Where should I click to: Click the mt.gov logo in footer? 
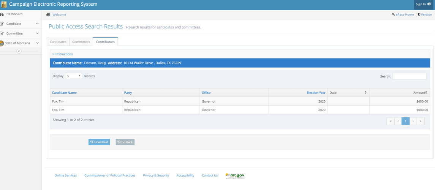pyautogui.click(x=235, y=176)
